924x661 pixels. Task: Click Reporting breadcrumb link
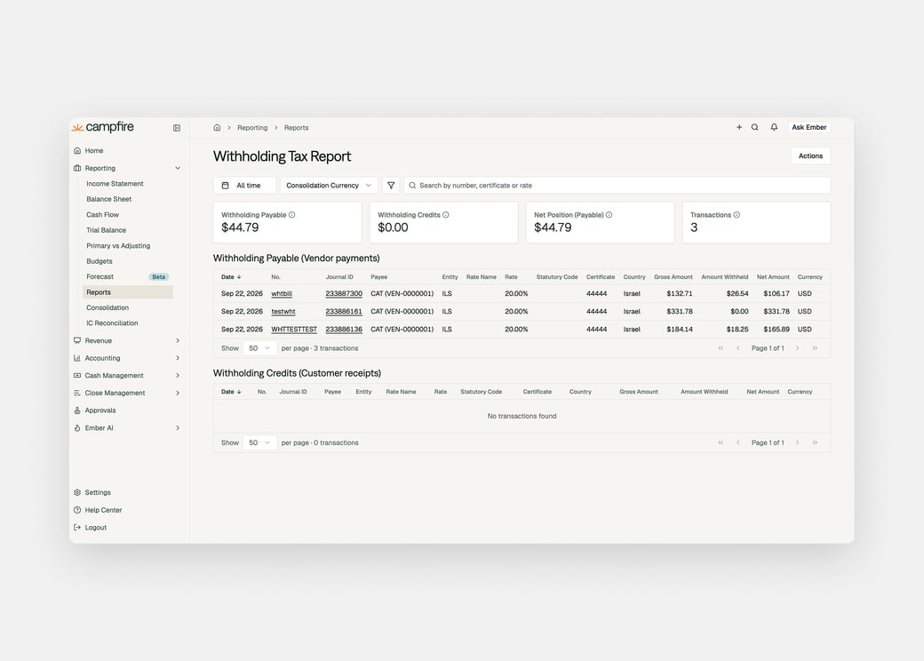(252, 128)
